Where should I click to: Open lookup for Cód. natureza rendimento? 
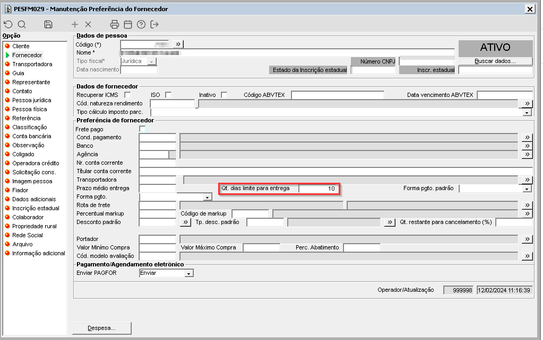(527, 103)
